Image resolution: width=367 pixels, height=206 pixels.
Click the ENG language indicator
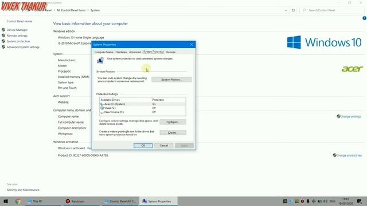(333, 201)
